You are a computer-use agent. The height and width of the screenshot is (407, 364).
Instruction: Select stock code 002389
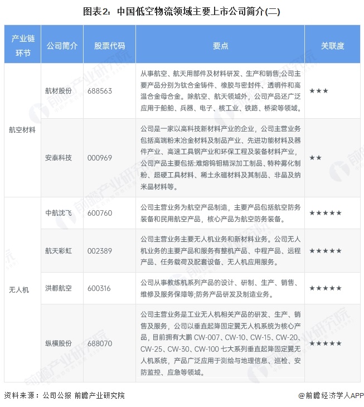coord(100,251)
